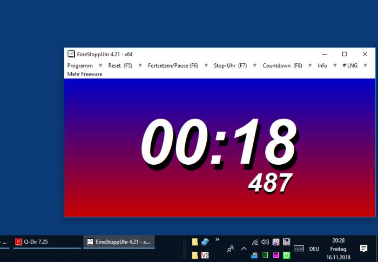The width and height of the screenshot is (378, 262).
Task: Open the upper yellow folder toolbar icon
Action: pyautogui.click(x=195, y=242)
